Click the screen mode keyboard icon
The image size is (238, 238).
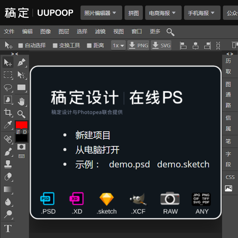point(21,156)
